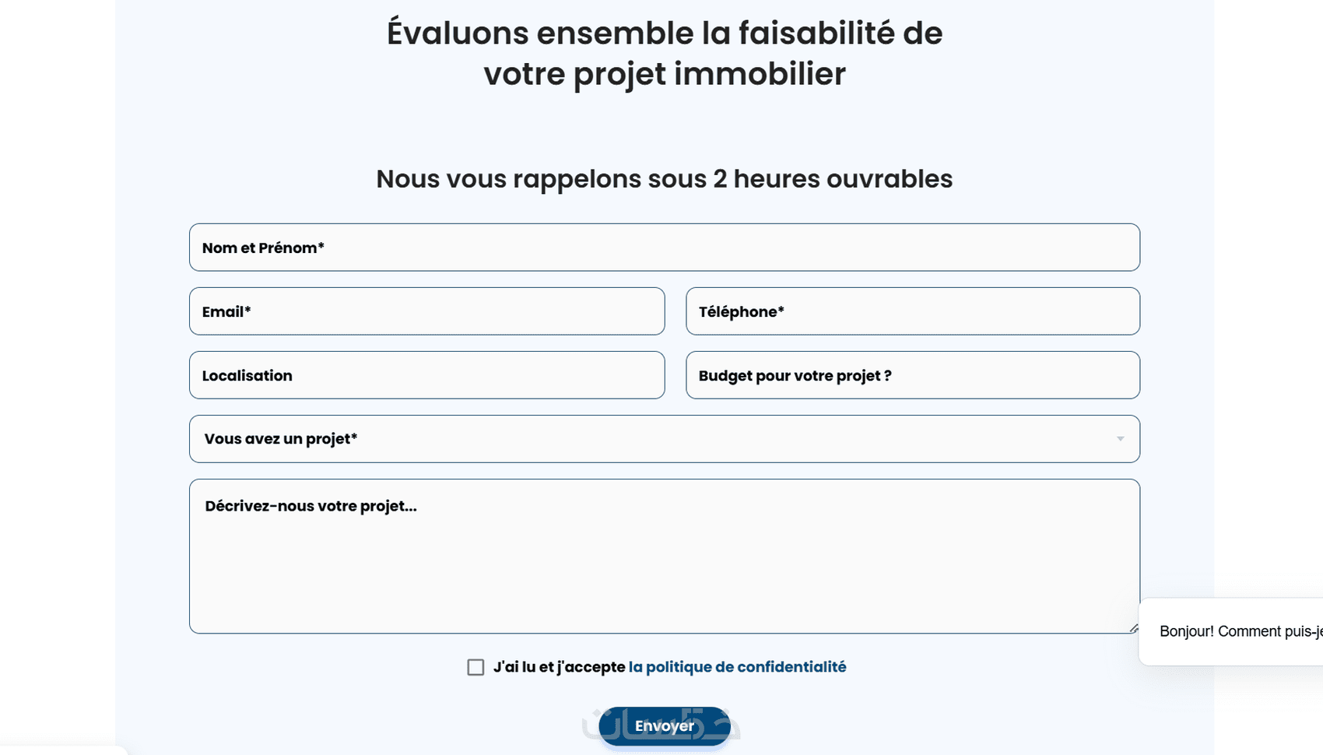
Task: Focus the "Budget pour votre projet ?" field
Action: (912, 375)
